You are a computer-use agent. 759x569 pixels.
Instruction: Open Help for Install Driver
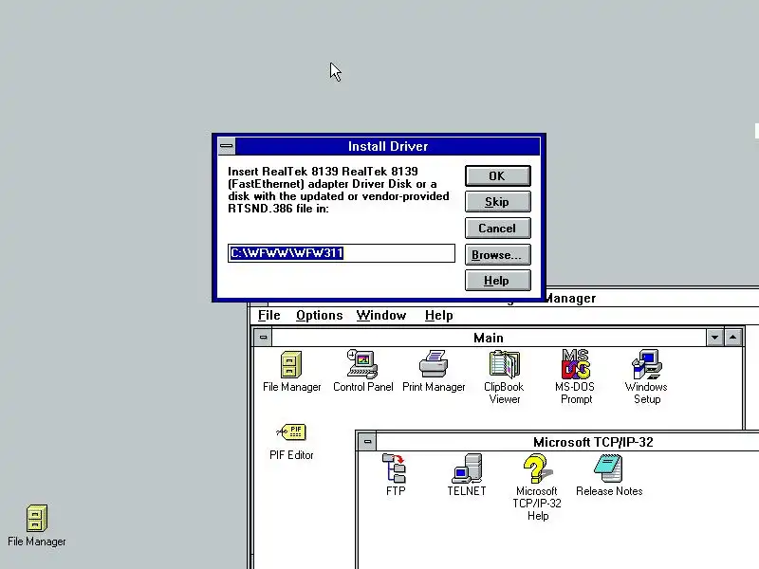coord(497,281)
